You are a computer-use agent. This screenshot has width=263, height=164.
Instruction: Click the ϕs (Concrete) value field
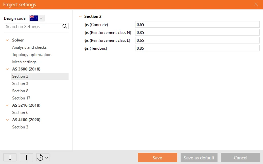click(x=197, y=24)
